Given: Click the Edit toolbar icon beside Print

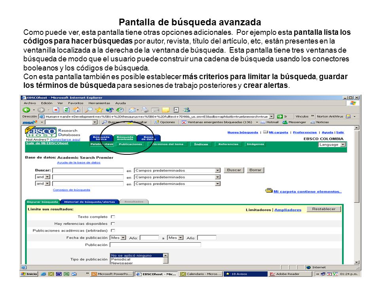Looking at the screenshot, I should point(155,110).
